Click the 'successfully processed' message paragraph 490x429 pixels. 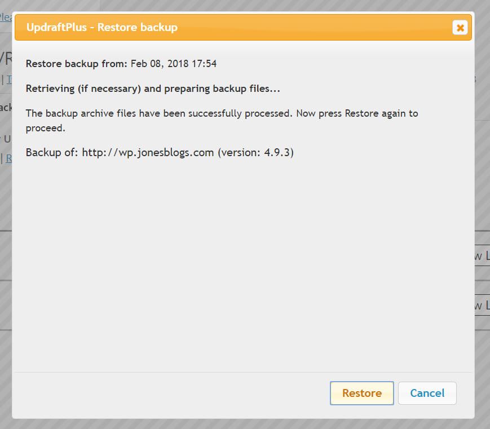tap(222, 121)
